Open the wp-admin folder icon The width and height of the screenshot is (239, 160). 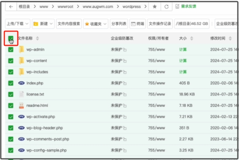(x=21, y=49)
